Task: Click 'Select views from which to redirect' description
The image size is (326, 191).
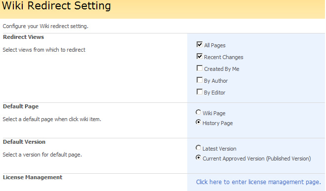Action: 44,50
